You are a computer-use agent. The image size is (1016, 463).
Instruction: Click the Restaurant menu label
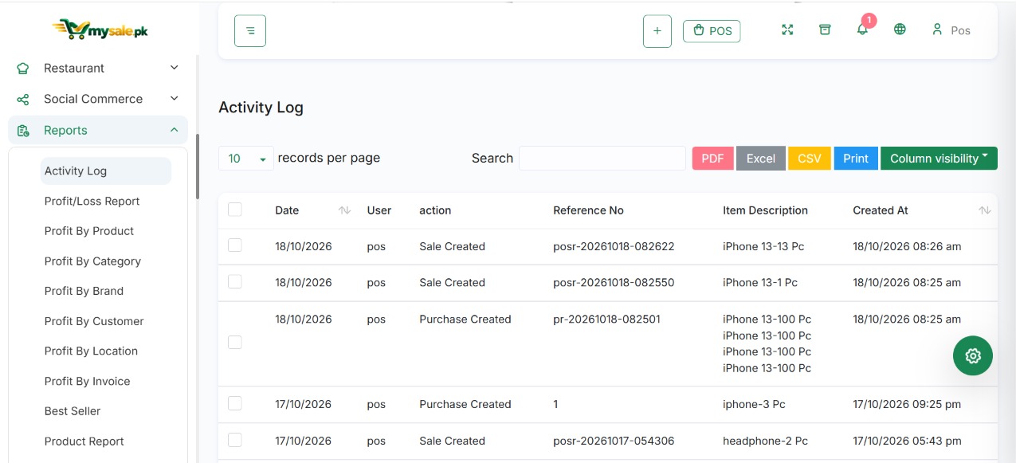pos(74,69)
